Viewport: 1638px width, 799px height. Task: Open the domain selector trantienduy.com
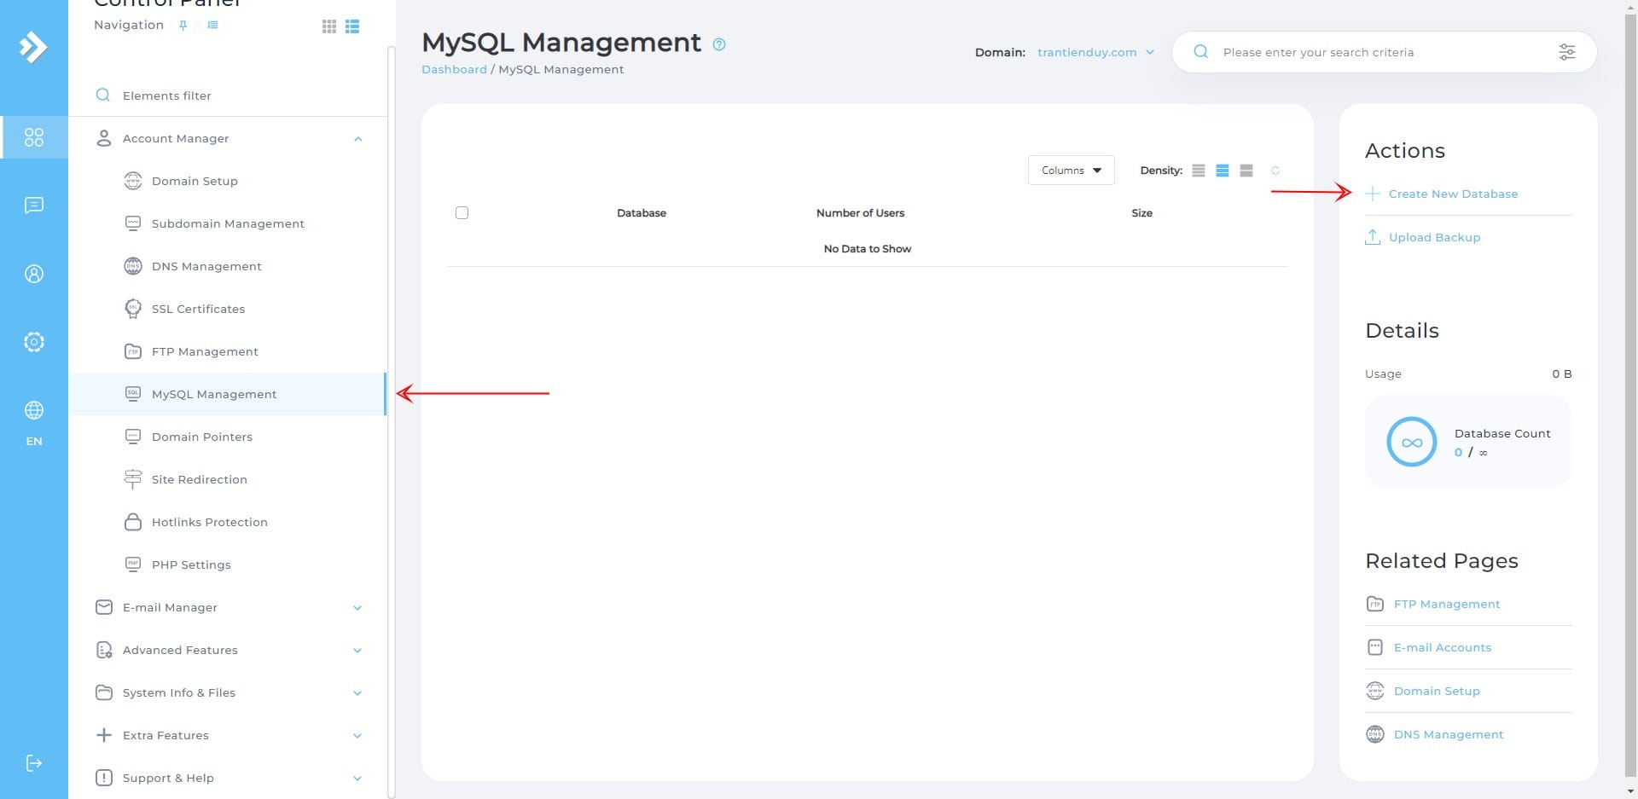pyautogui.click(x=1095, y=53)
